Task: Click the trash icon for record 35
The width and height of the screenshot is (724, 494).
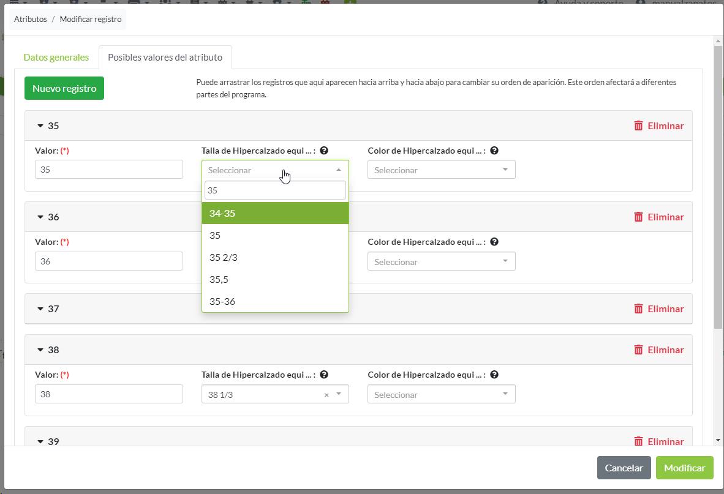Action: pyautogui.click(x=638, y=125)
